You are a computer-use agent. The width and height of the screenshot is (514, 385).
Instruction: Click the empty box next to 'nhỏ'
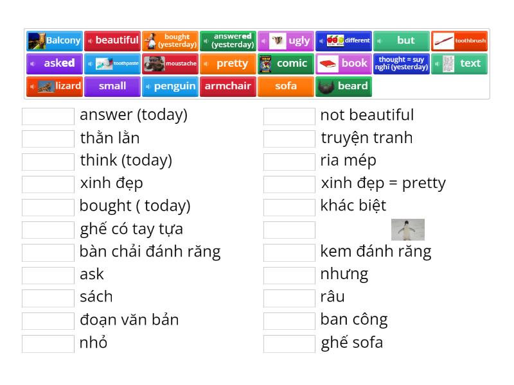[48, 343]
